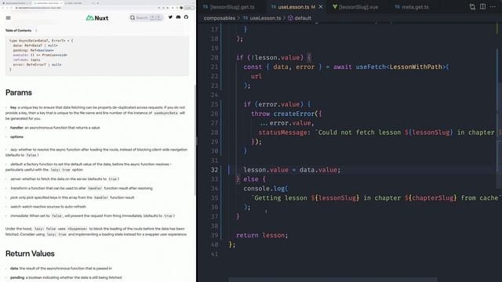Click 'statusMessage' in line 28

pos(282,132)
